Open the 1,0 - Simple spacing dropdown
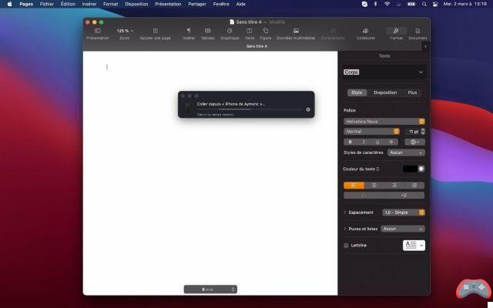 coord(404,213)
